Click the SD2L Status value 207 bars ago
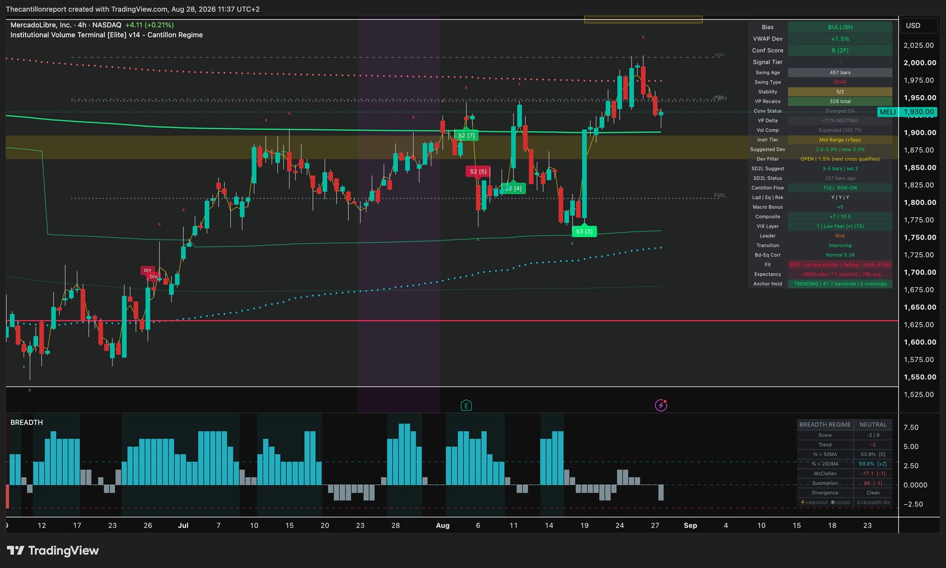 (840, 178)
